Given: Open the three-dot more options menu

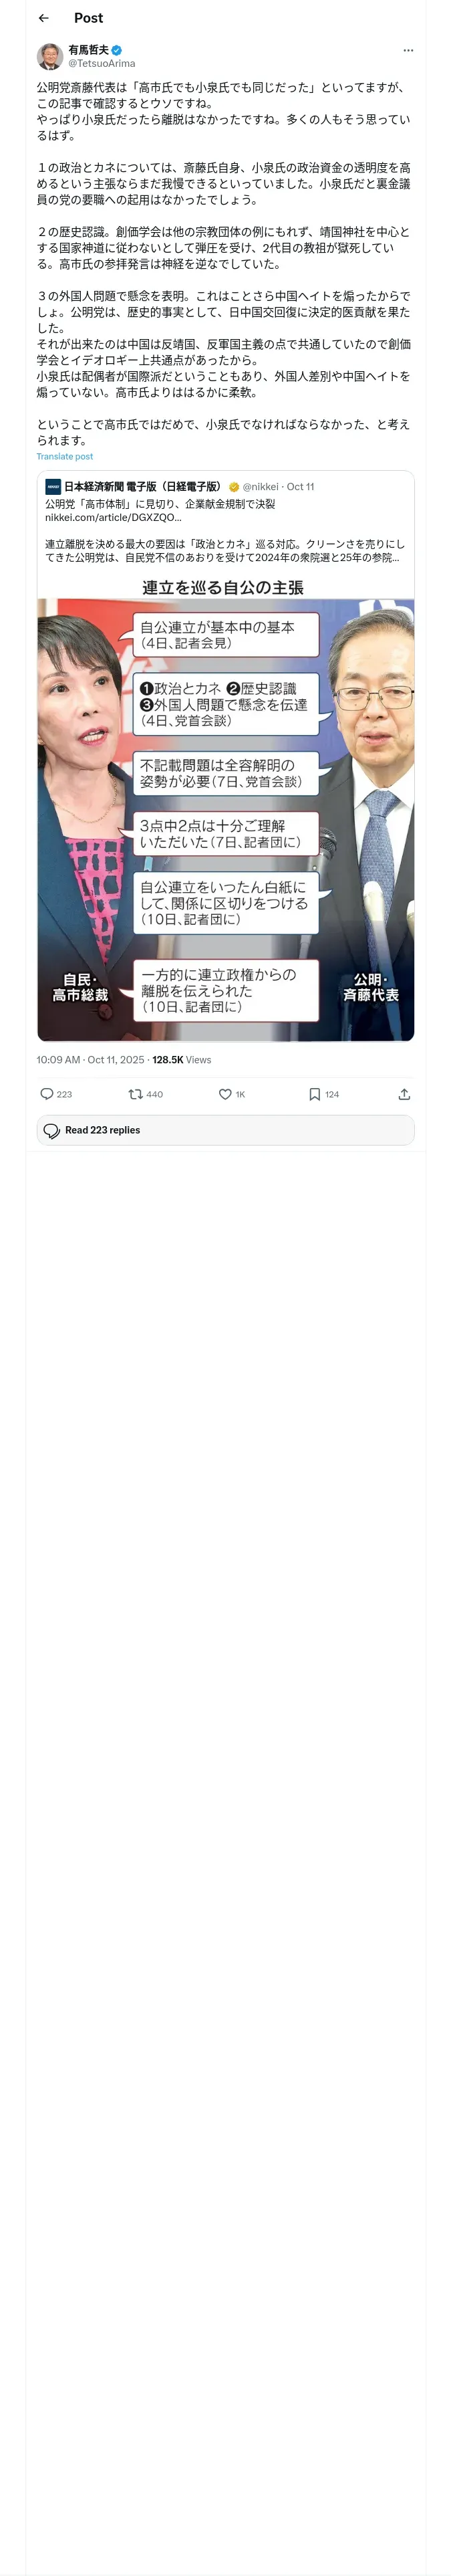Looking at the screenshot, I should point(407,50).
